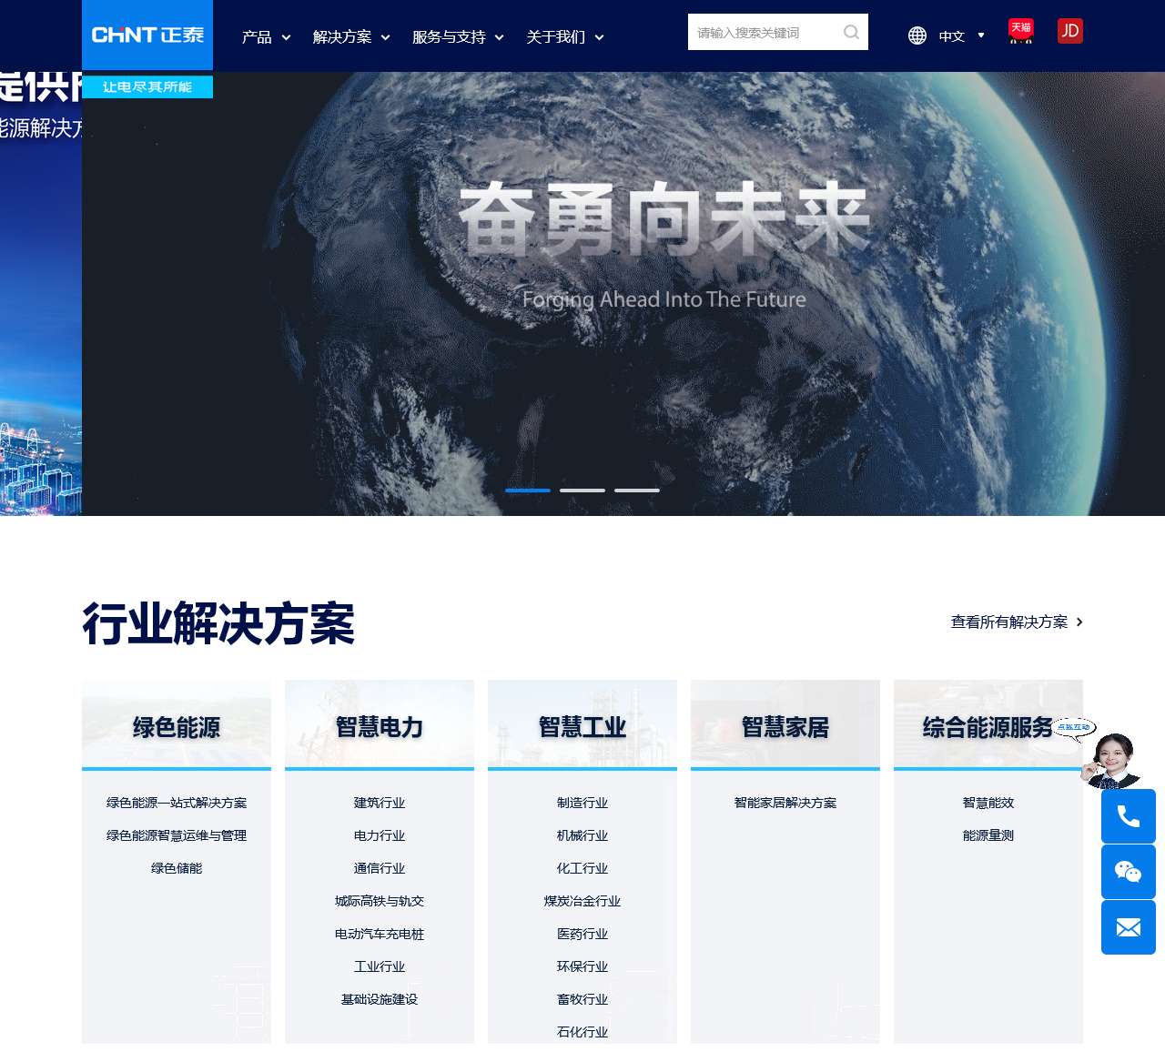Expand the 服务与支持 menu
The height and width of the screenshot is (1062, 1165).
[x=458, y=37]
